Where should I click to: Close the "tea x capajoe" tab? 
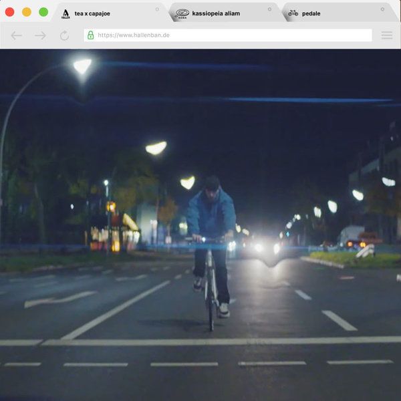pos(158,9)
